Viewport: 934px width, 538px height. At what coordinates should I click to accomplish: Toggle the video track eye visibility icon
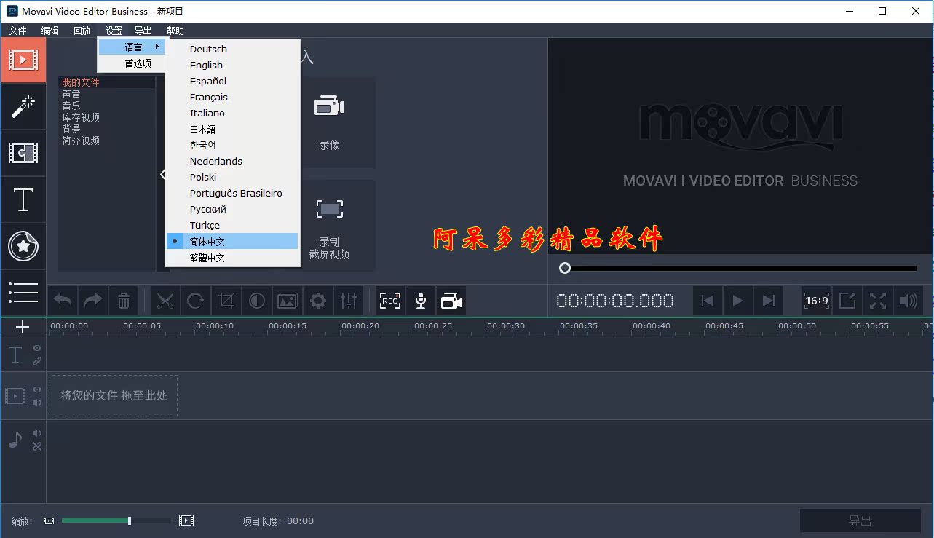pos(37,389)
